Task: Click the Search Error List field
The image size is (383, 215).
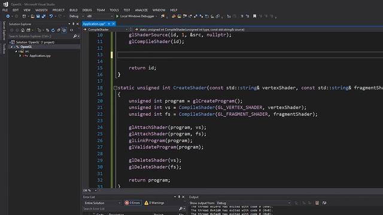Action: (130, 208)
